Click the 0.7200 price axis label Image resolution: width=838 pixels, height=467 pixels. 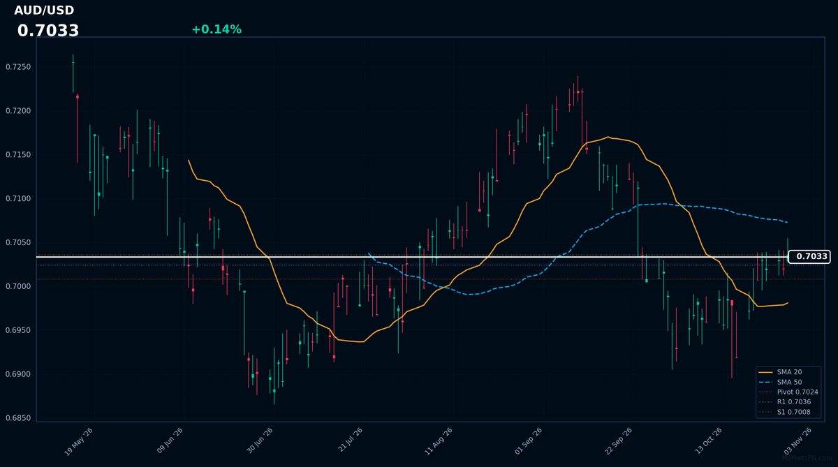[18, 111]
